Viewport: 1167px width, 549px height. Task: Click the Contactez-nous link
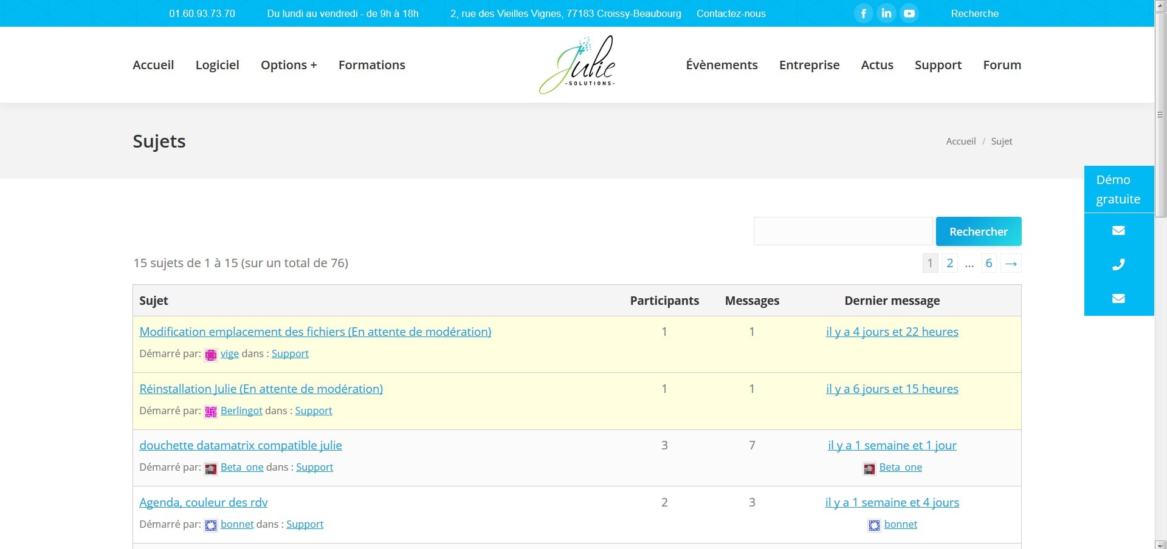[x=731, y=13]
